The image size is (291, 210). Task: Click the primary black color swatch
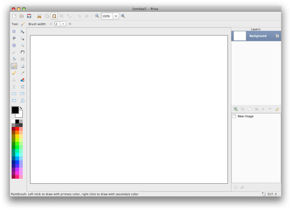coord(15,110)
